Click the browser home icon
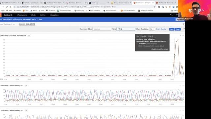Image resolution: width=211 pixels, height=119 pixels. [x=10, y=7]
